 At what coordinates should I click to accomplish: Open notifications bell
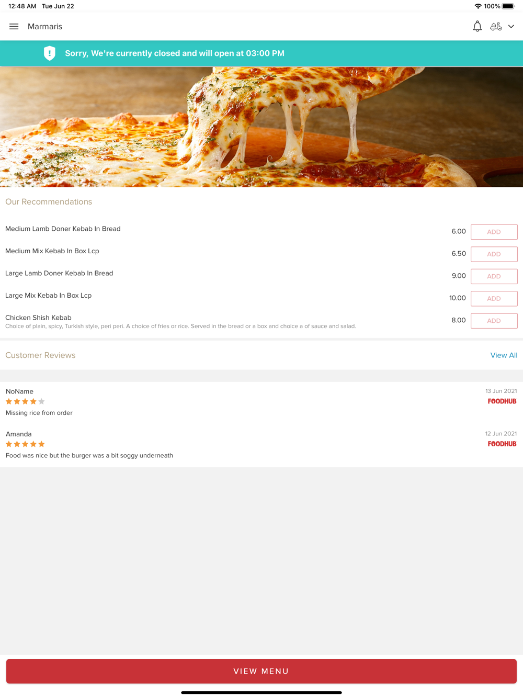point(477,26)
